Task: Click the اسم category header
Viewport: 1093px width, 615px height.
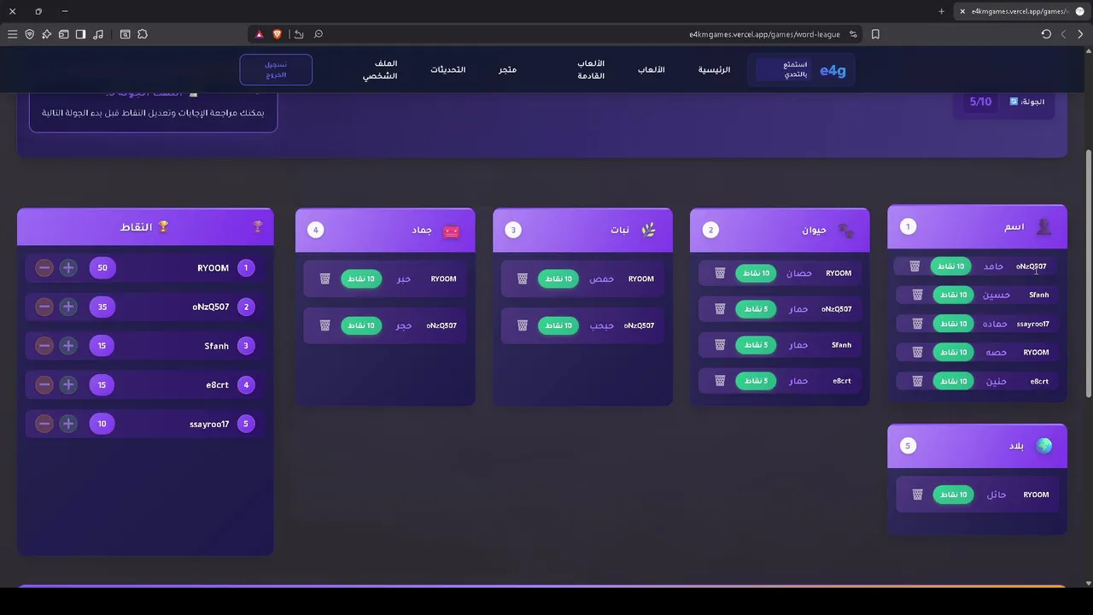Action: click(977, 226)
